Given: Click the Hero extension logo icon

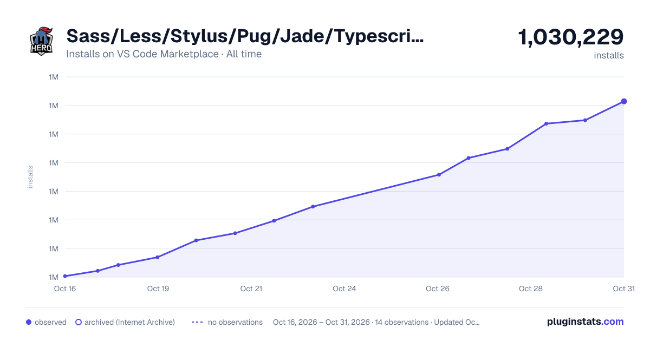Looking at the screenshot, I should point(41,41).
